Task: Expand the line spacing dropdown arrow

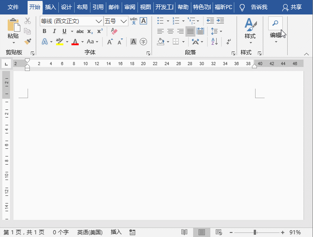Action: point(221,31)
